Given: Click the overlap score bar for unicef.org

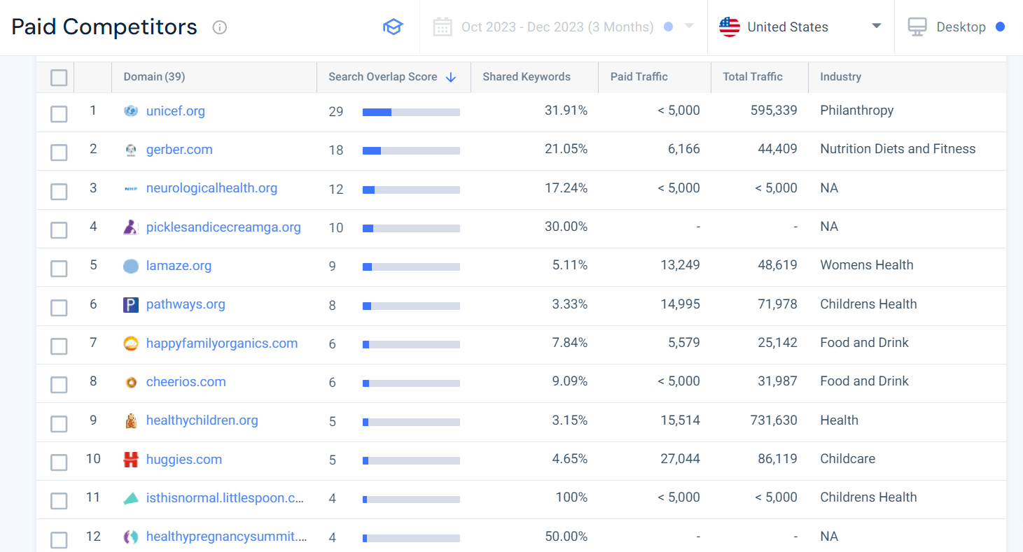Looking at the screenshot, I should (x=411, y=112).
